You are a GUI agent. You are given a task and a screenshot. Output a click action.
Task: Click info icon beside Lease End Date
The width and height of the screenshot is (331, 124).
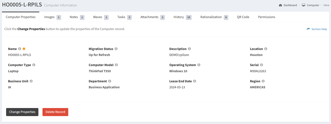(x=195, y=81)
